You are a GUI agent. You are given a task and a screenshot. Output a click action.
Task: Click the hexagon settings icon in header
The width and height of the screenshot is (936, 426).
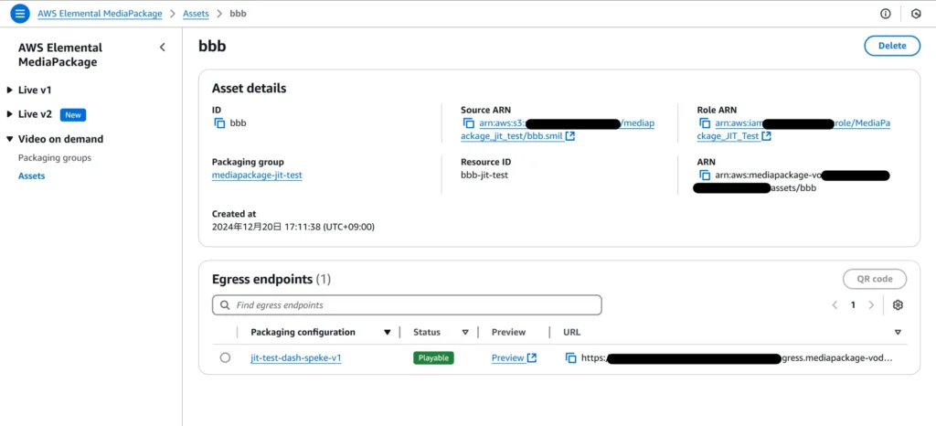pyautogui.click(x=916, y=14)
